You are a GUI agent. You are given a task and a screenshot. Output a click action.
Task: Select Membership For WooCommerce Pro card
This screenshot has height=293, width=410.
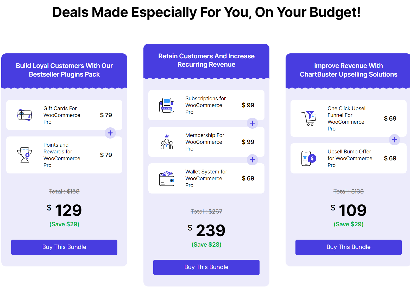click(206, 142)
